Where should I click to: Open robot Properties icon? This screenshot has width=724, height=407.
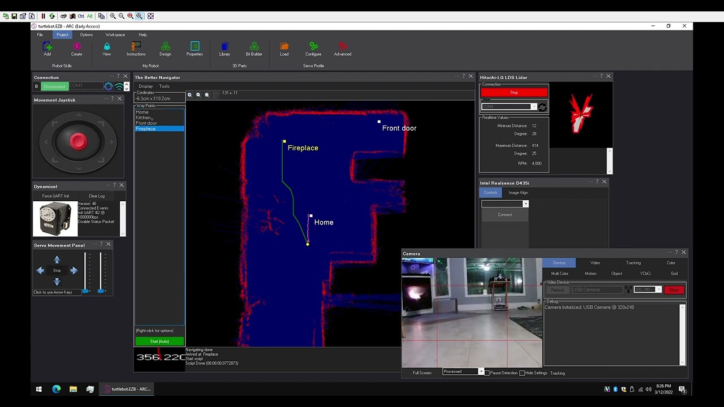[195, 46]
